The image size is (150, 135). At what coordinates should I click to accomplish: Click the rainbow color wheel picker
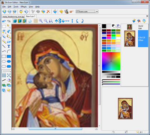point(111,61)
